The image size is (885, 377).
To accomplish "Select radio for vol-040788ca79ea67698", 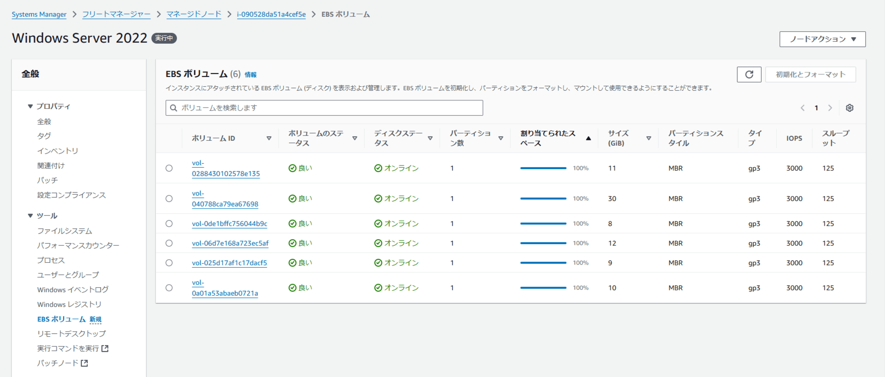I will 169,199.
